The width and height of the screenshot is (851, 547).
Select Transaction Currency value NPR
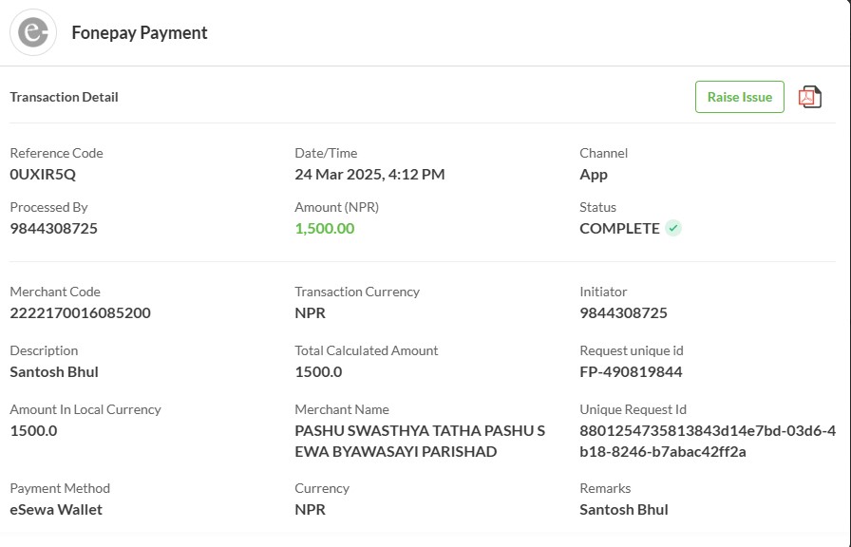coord(310,313)
